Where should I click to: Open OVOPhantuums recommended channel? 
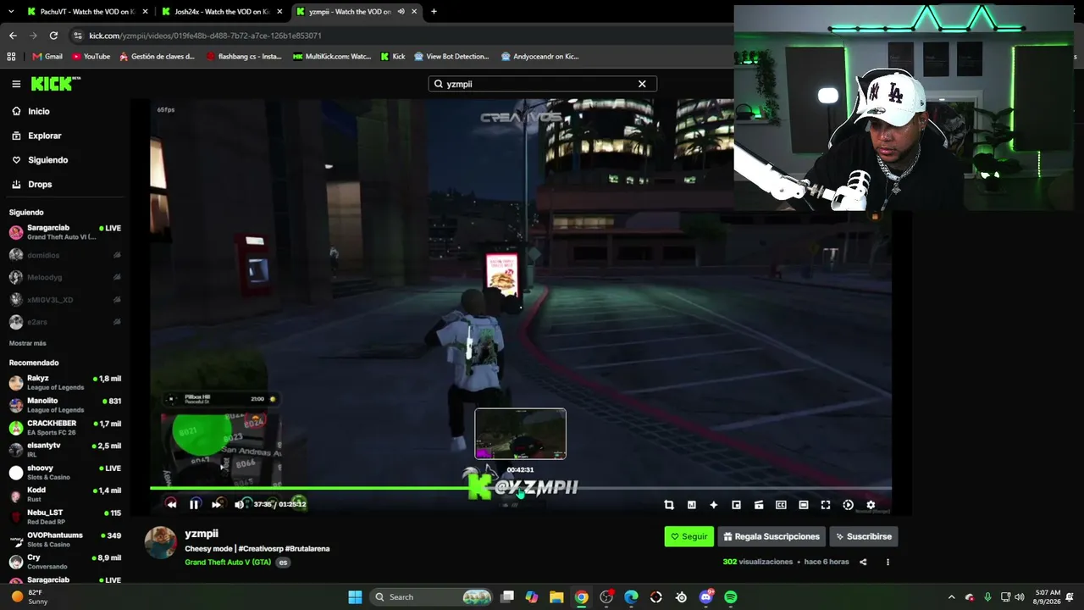coord(65,540)
